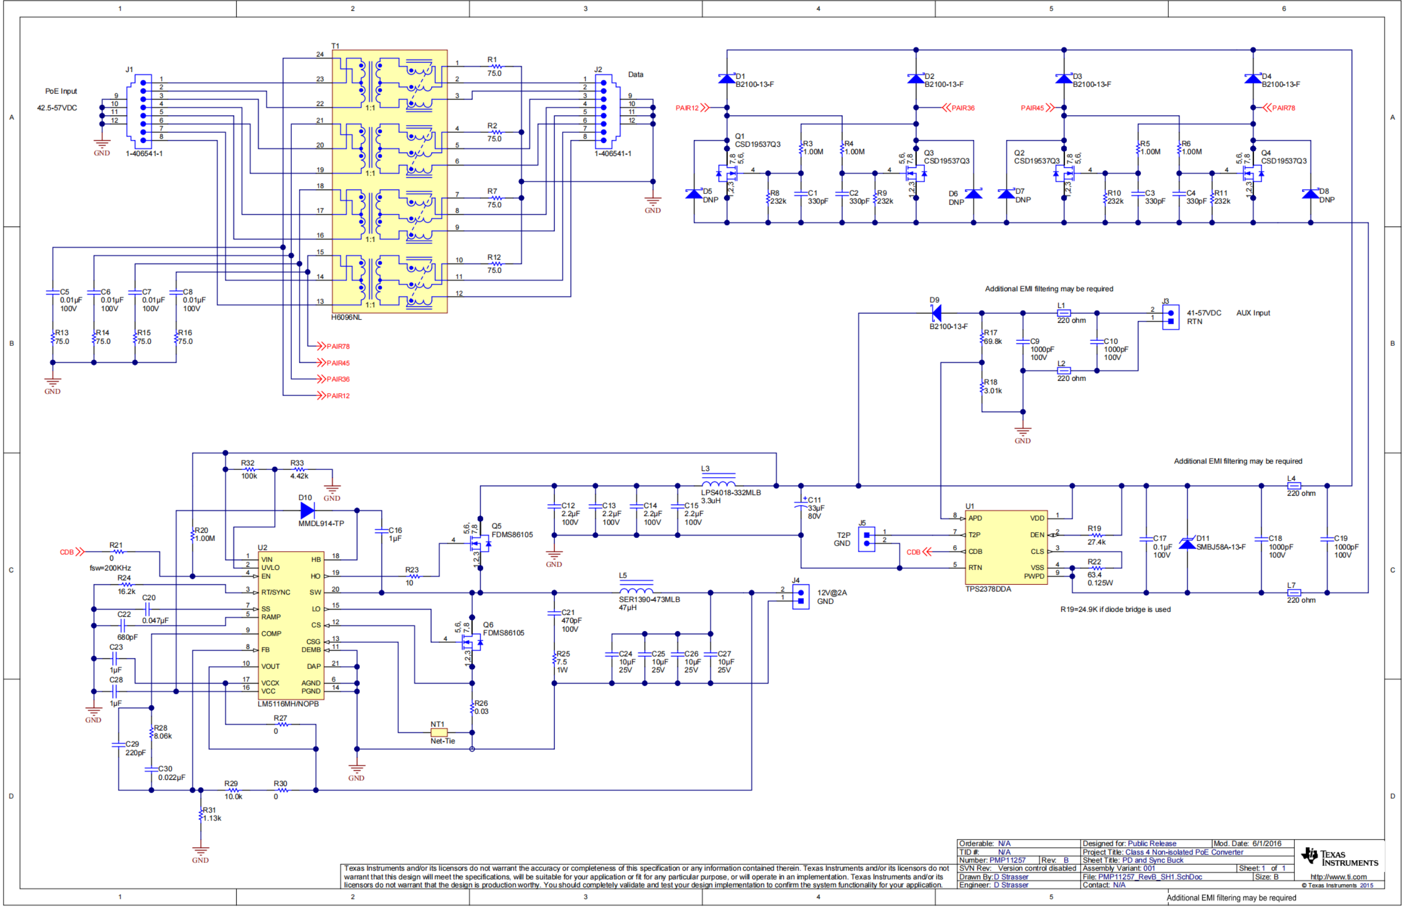Image resolution: width=1404 pixels, height=908 pixels.
Task: Click EMI filtering note above D9
Action: coord(1048,289)
